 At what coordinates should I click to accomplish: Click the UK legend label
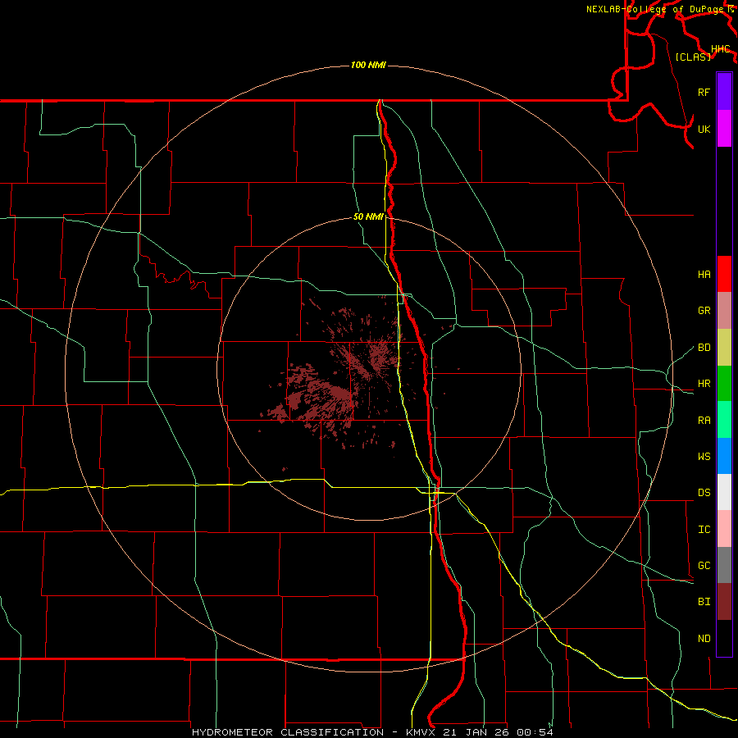click(x=704, y=130)
